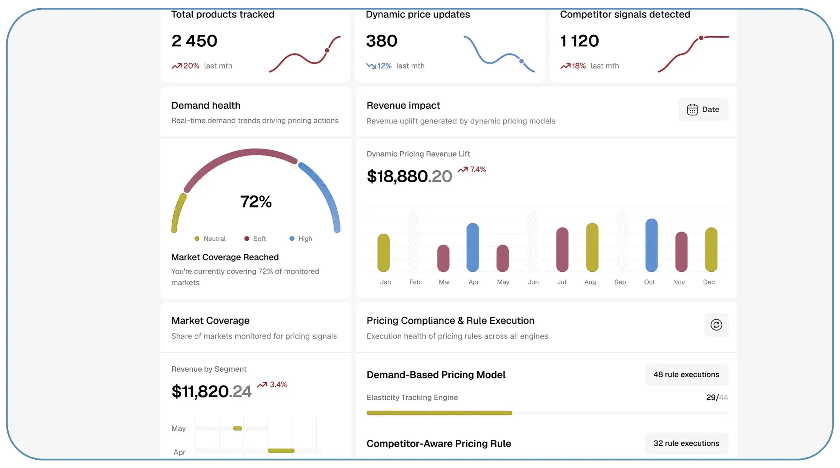Click the May segment bar
840x468 pixels.
click(238, 428)
